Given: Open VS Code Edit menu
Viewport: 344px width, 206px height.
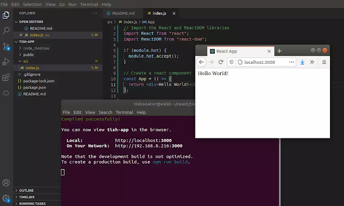Looking at the screenshot, I should point(16,4).
